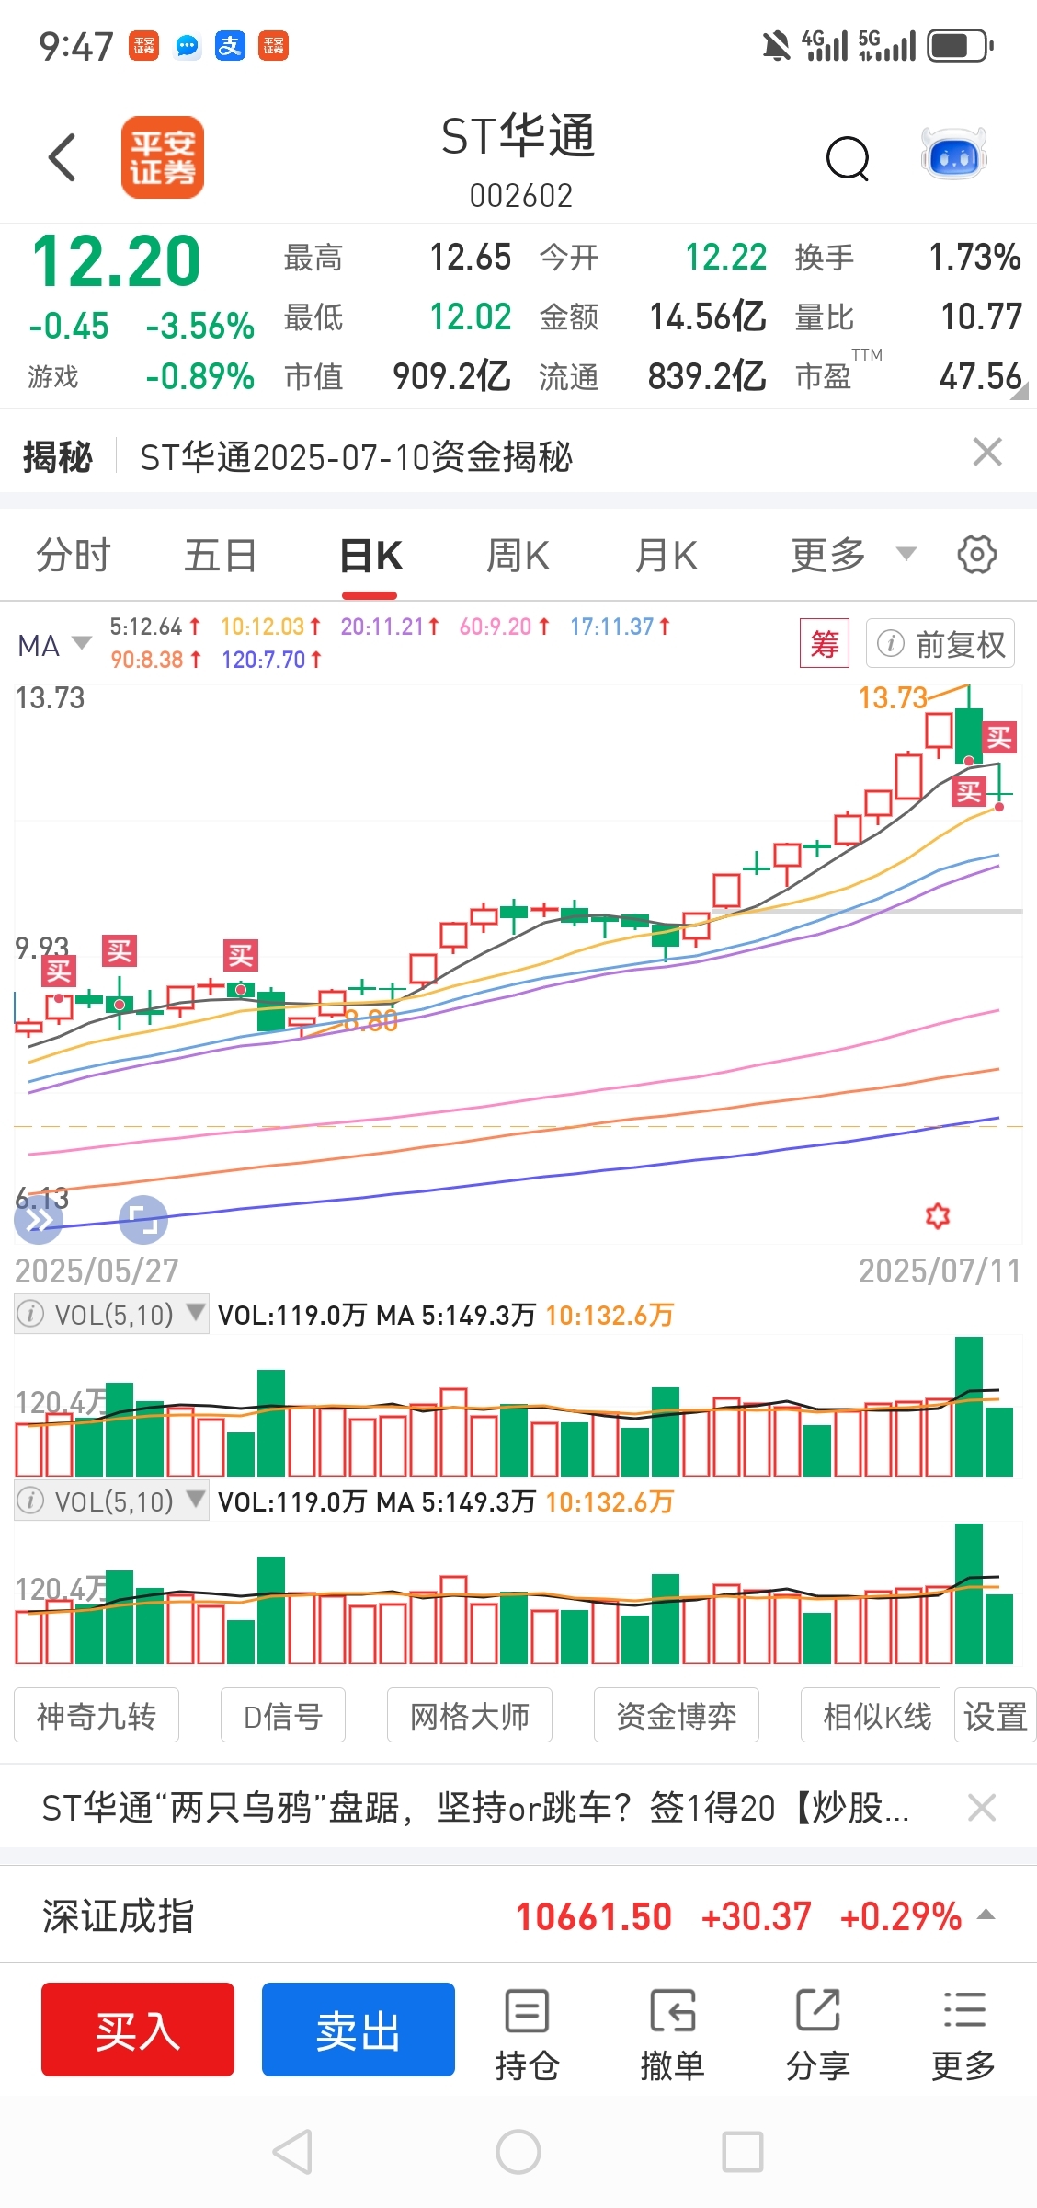The height and width of the screenshot is (2208, 1037).
Task: Tap the fast-forward double-arrow chart icon
Action: point(39,1221)
